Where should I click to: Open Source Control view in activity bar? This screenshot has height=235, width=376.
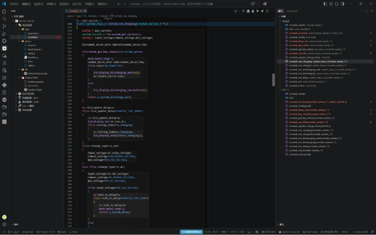click(x=4, y=26)
